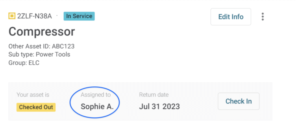Click the Group ELC text
Screen dimensions: 296x126
pos(24,62)
